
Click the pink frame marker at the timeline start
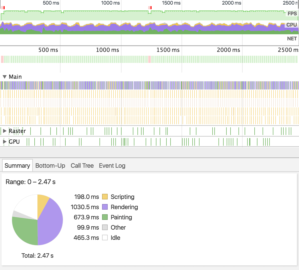pos(2,8)
